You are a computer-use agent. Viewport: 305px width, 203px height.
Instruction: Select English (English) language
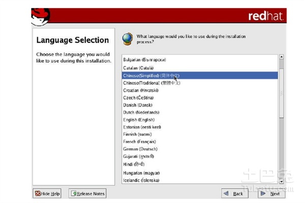(x=200, y=120)
